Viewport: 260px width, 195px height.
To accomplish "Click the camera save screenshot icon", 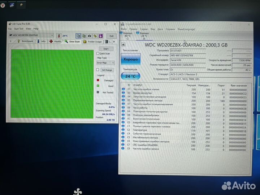I will coord(90,36).
